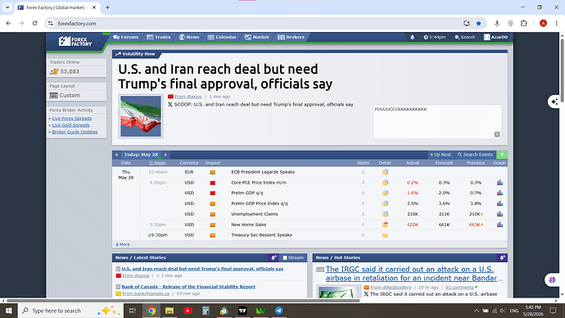
Task: Open Broker Guide Updates link
Action: pyautogui.click(x=75, y=132)
